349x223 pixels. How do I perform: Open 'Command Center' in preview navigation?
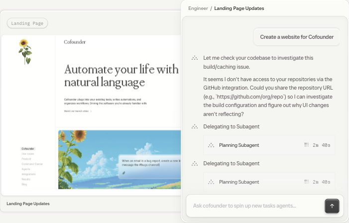pyautogui.click(x=32, y=164)
